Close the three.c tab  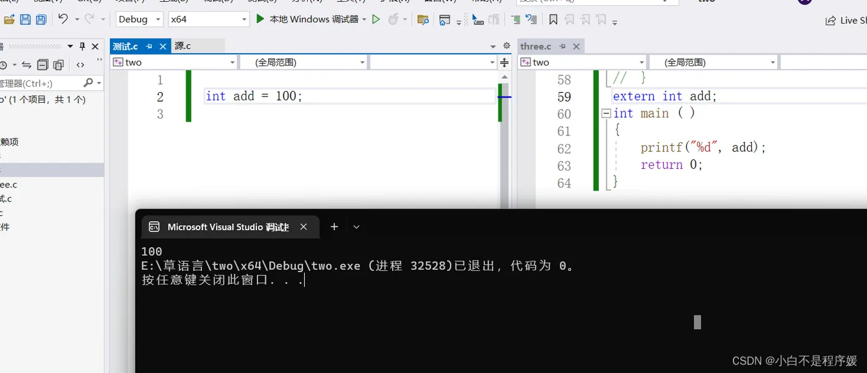(x=577, y=46)
